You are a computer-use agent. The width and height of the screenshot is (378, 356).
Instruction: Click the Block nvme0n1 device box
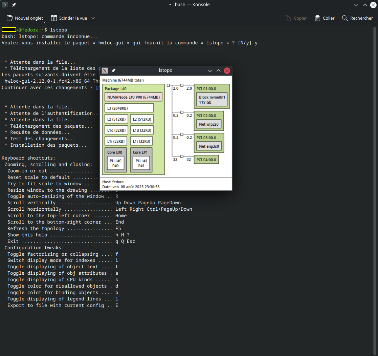[212, 100]
